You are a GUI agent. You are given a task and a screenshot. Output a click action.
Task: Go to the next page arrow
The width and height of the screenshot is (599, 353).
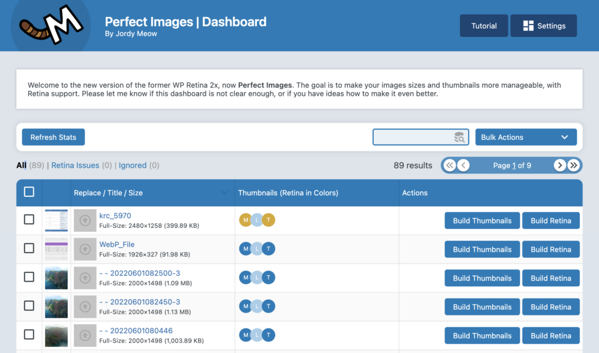[x=560, y=165]
